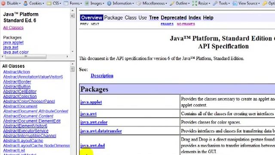This screenshot has height=155, width=275.
Task: Click the Tools wrench icon
Action: coord(215,3)
